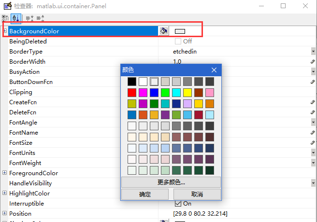
Task: Pick the pink color swatch
Action: pyautogui.click(x=210, y=93)
